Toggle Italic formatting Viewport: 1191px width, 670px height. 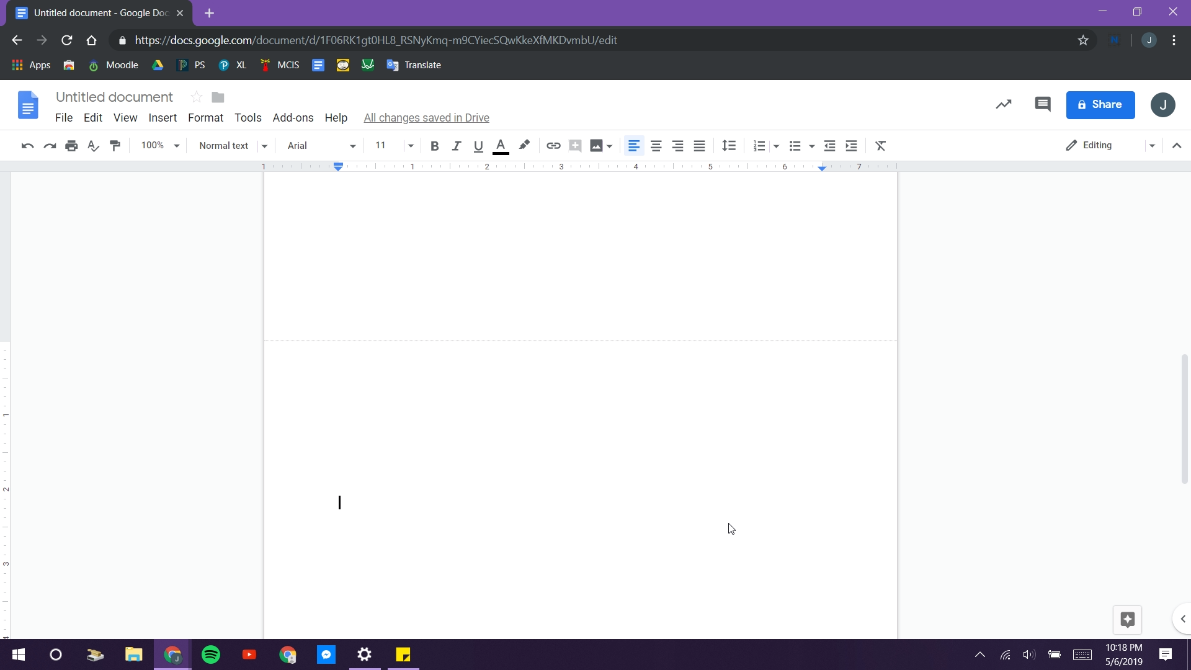coord(456,146)
